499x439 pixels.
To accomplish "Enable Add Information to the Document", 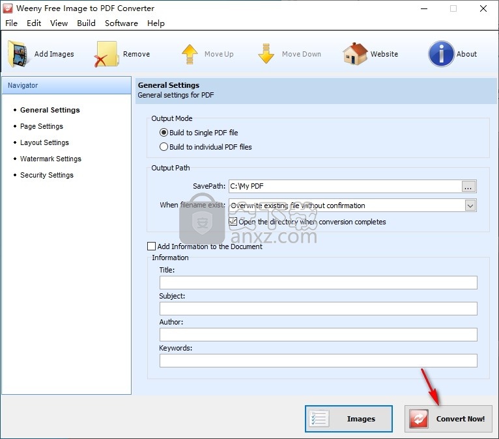I will click(x=152, y=246).
